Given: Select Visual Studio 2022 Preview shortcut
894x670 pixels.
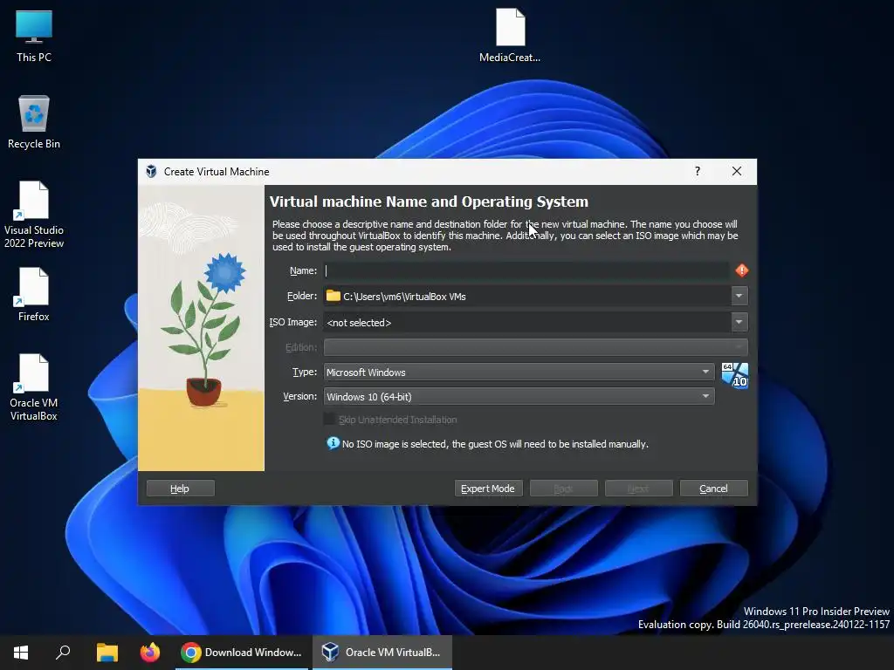Looking at the screenshot, I should [x=34, y=215].
